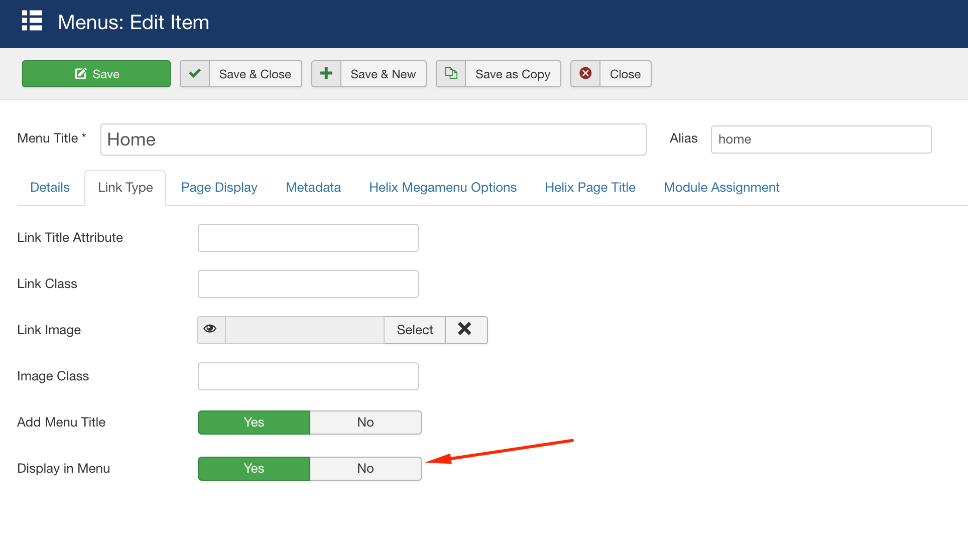Set Display in Menu to Yes
The height and width of the screenshot is (555, 968).
pyautogui.click(x=254, y=468)
